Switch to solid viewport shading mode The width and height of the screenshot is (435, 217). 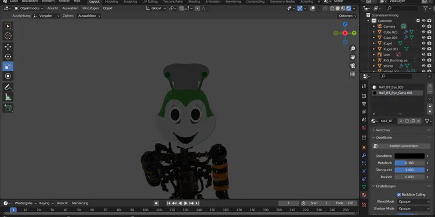(338, 8)
